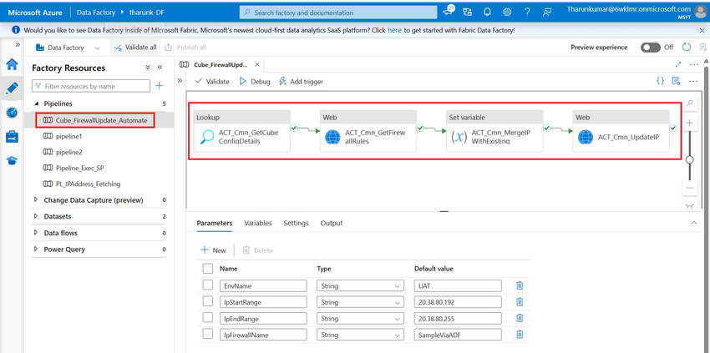Expand the Datasets tree section
The height and width of the screenshot is (353, 710).
[36, 216]
